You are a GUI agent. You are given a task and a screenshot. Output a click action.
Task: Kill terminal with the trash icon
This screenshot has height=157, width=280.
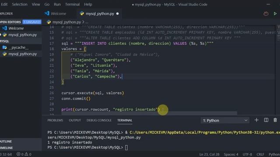[275, 120]
